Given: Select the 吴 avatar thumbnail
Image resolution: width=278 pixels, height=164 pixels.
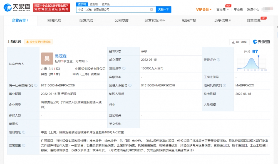Looking at the screenshot, I should (47, 58).
